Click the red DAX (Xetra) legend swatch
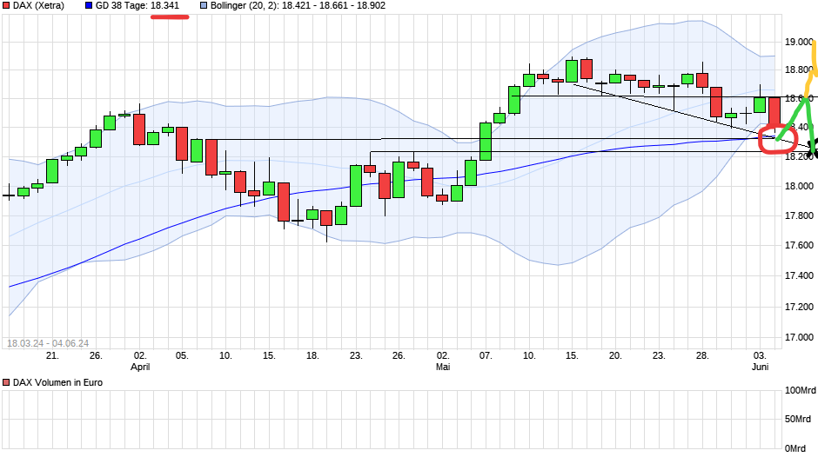This screenshot has height=457, width=818. pyautogui.click(x=6, y=6)
